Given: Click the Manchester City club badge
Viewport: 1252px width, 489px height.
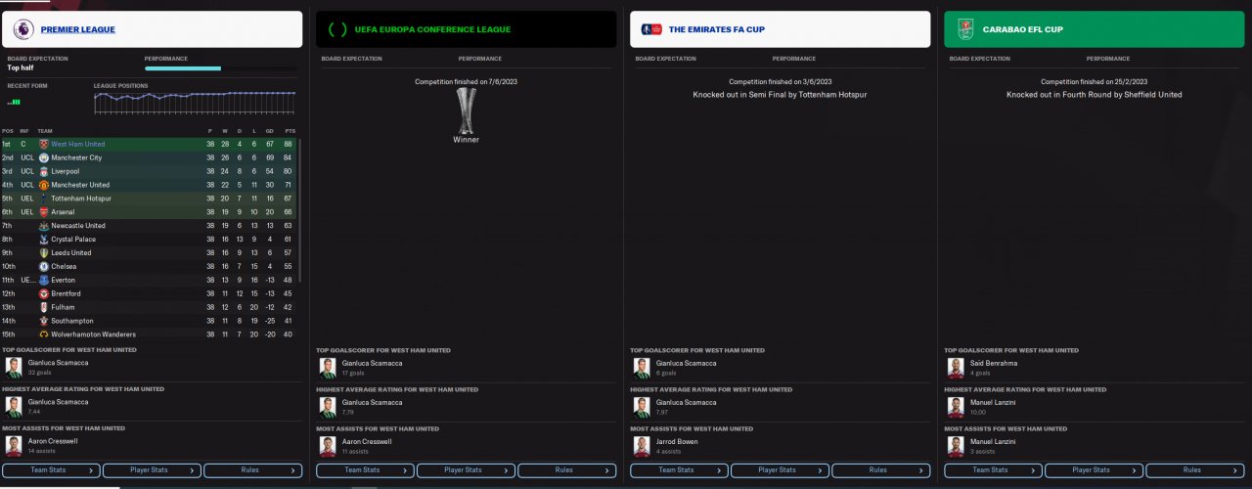Looking at the screenshot, I should [43, 157].
